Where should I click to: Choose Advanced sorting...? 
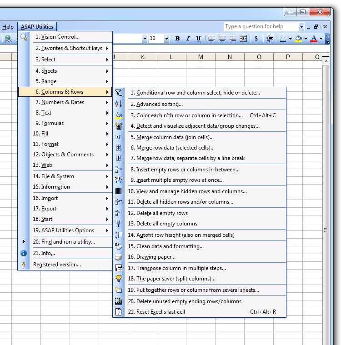(x=200, y=104)
